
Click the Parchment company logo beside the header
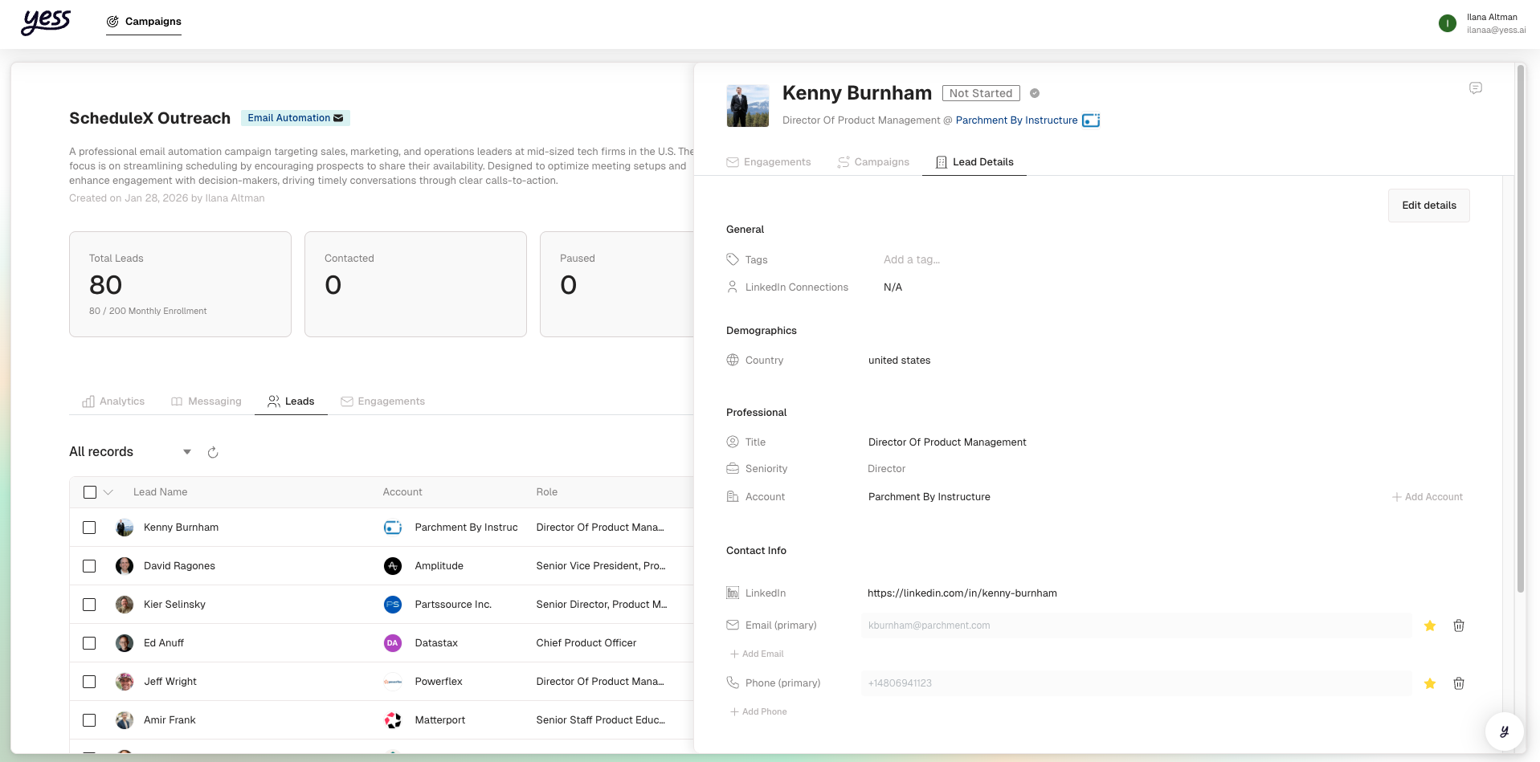1091,120
